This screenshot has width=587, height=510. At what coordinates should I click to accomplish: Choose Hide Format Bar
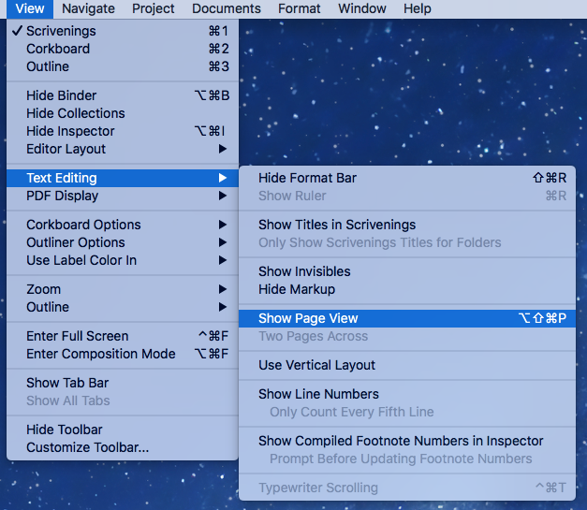click(407, 178)
